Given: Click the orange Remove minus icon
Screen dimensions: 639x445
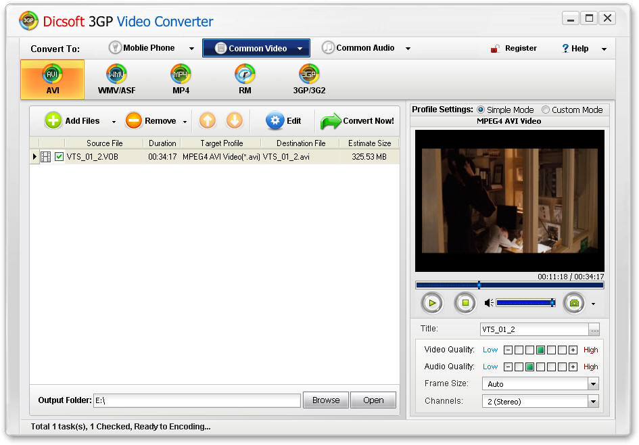Looking at the screenshot, I should point(133,120).
